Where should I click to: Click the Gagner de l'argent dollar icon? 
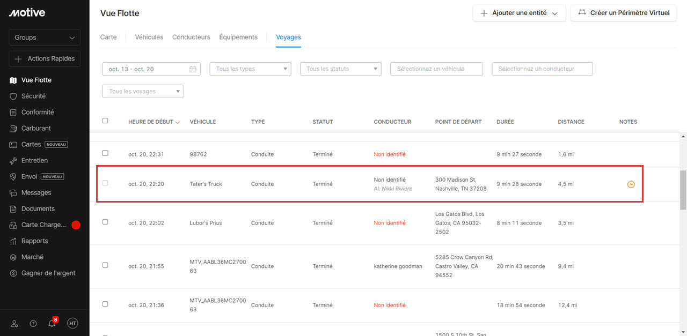point(13,273)
